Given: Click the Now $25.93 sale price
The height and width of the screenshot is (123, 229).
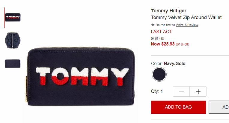Looking at the screenshot, I should (x=163, y=44).
